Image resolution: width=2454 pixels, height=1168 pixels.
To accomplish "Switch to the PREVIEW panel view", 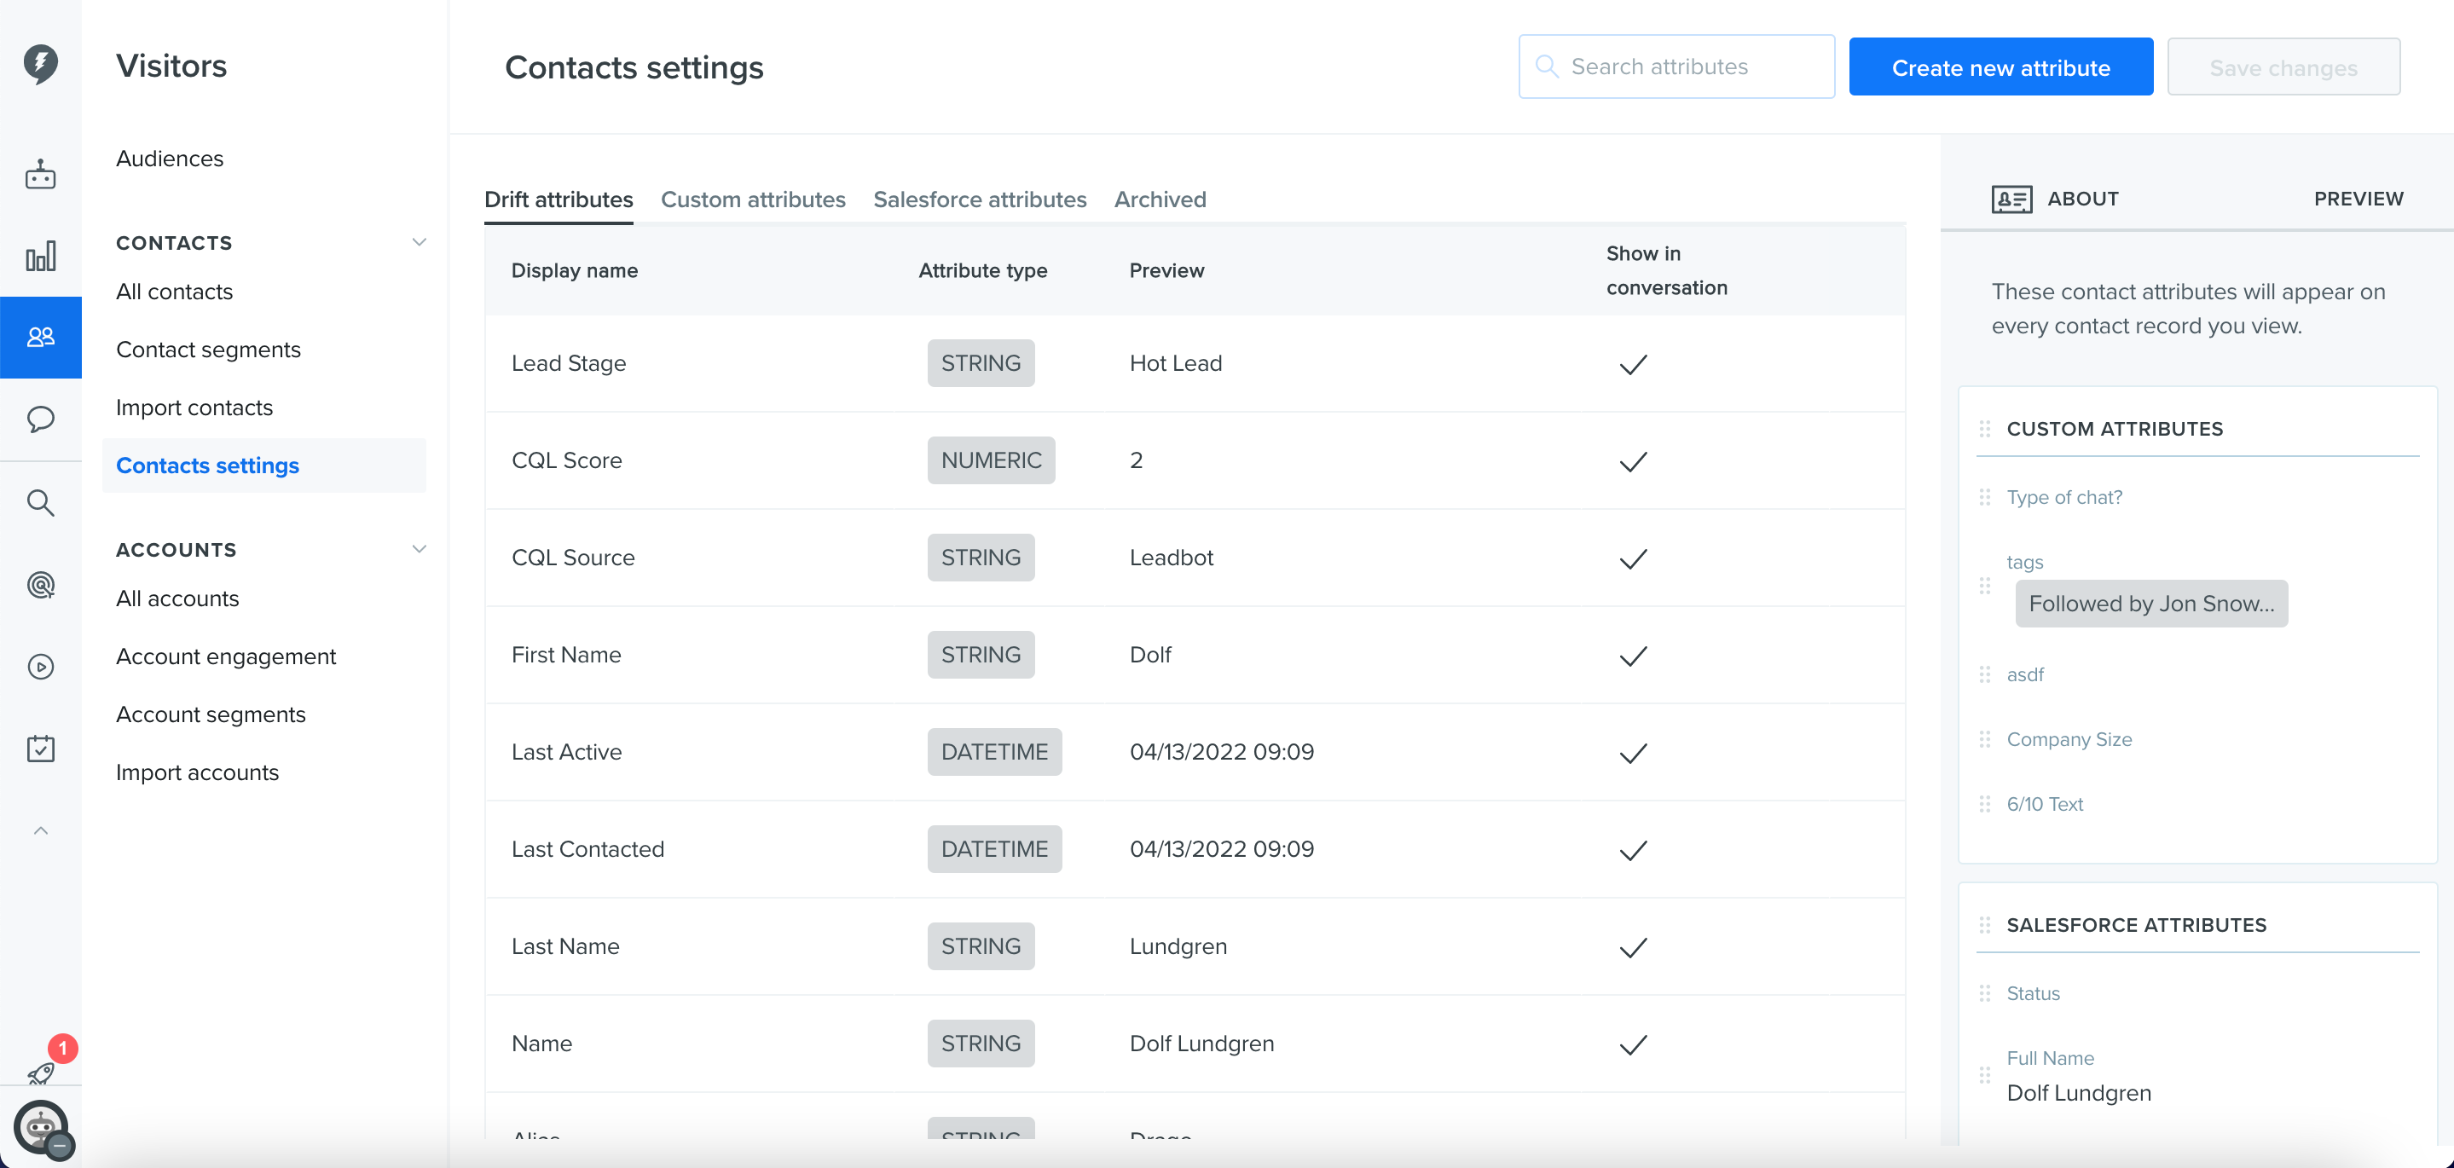I will [x=2358, y=198].
